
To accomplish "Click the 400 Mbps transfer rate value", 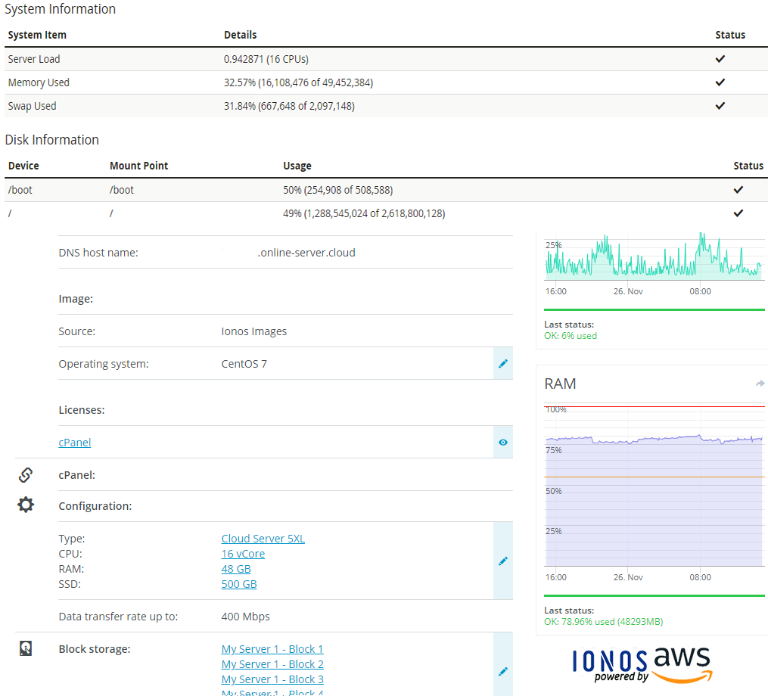I will tap(245, 616).
